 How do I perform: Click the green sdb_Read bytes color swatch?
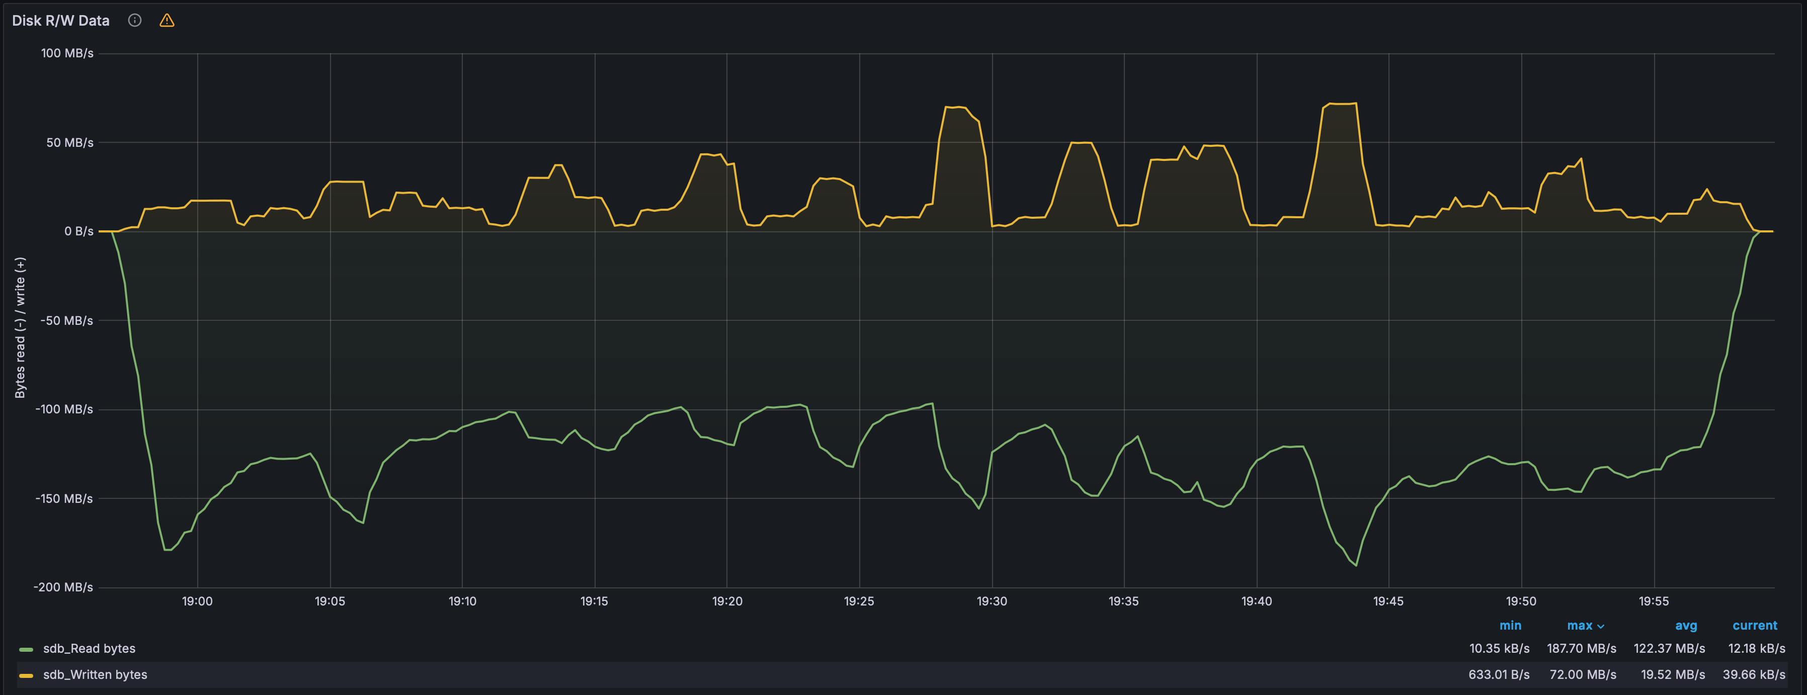[26, 649]
